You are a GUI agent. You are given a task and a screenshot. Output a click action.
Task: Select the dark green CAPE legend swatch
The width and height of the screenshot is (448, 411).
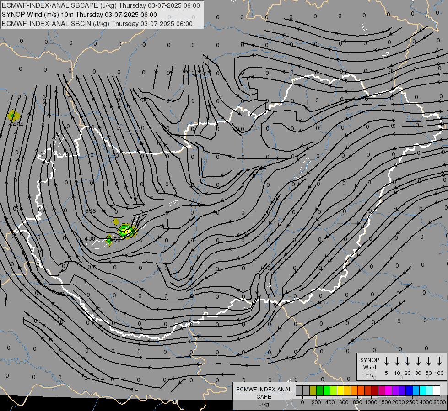coord(320,390)
